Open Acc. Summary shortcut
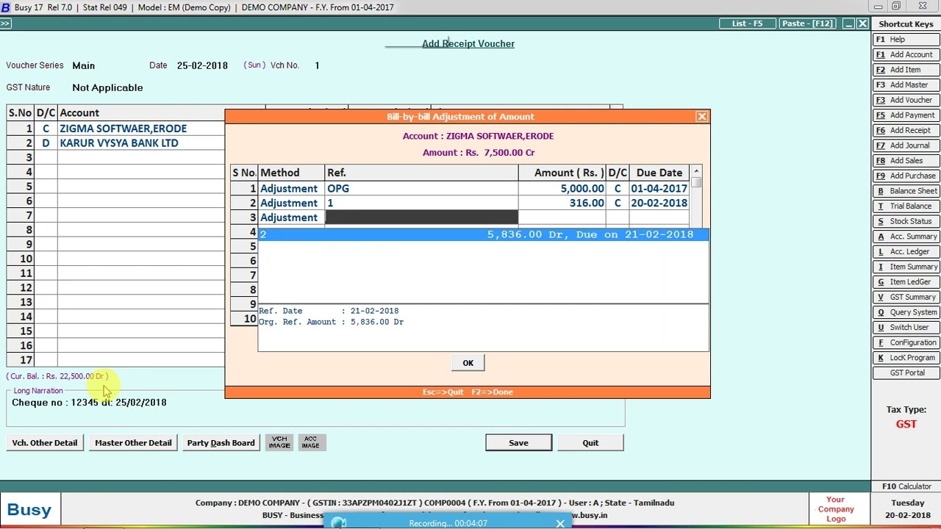 906,237
